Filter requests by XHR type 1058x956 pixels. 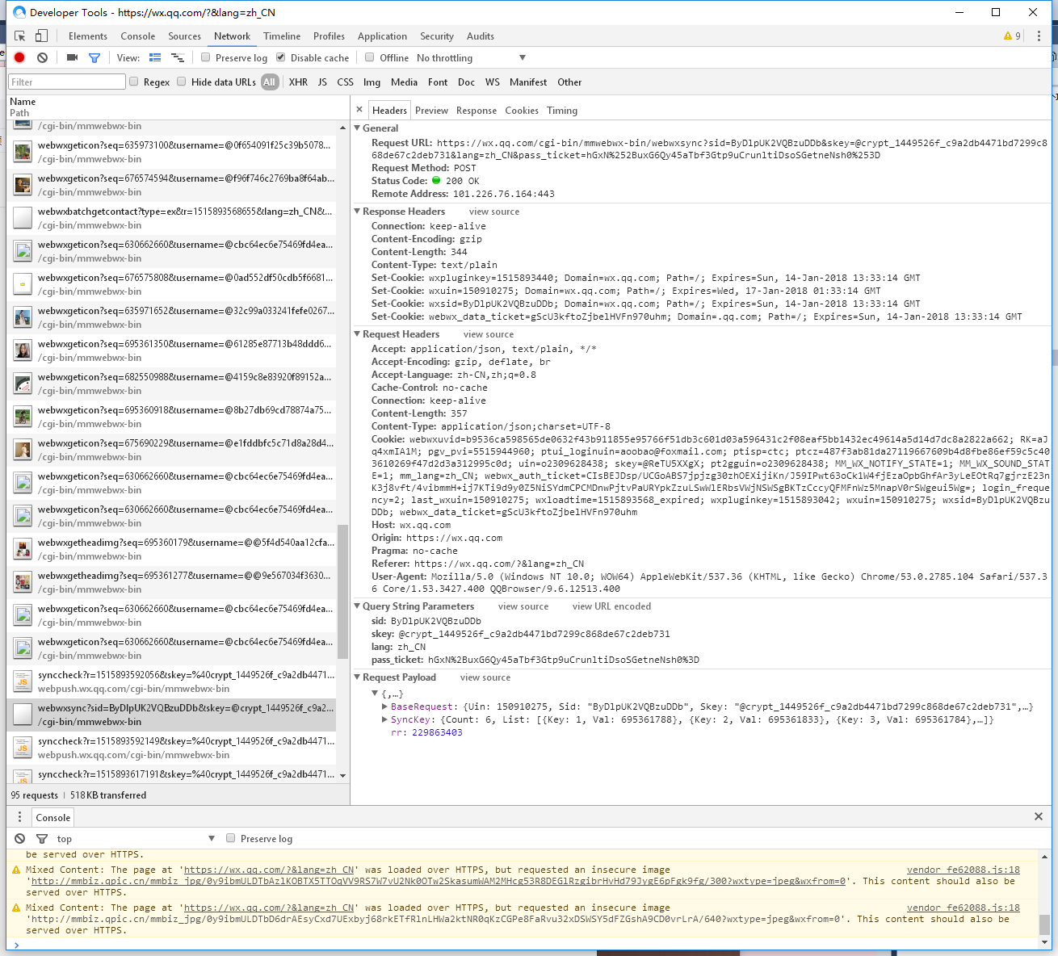click(298, 82)
